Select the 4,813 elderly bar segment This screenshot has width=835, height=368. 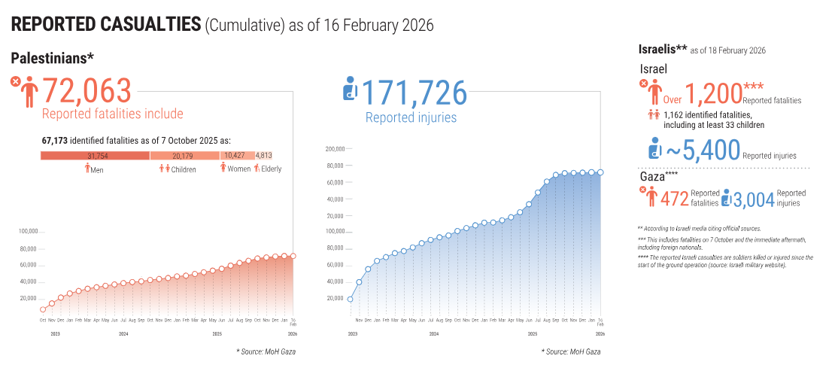pyautogui.click(x=264, y=155)
